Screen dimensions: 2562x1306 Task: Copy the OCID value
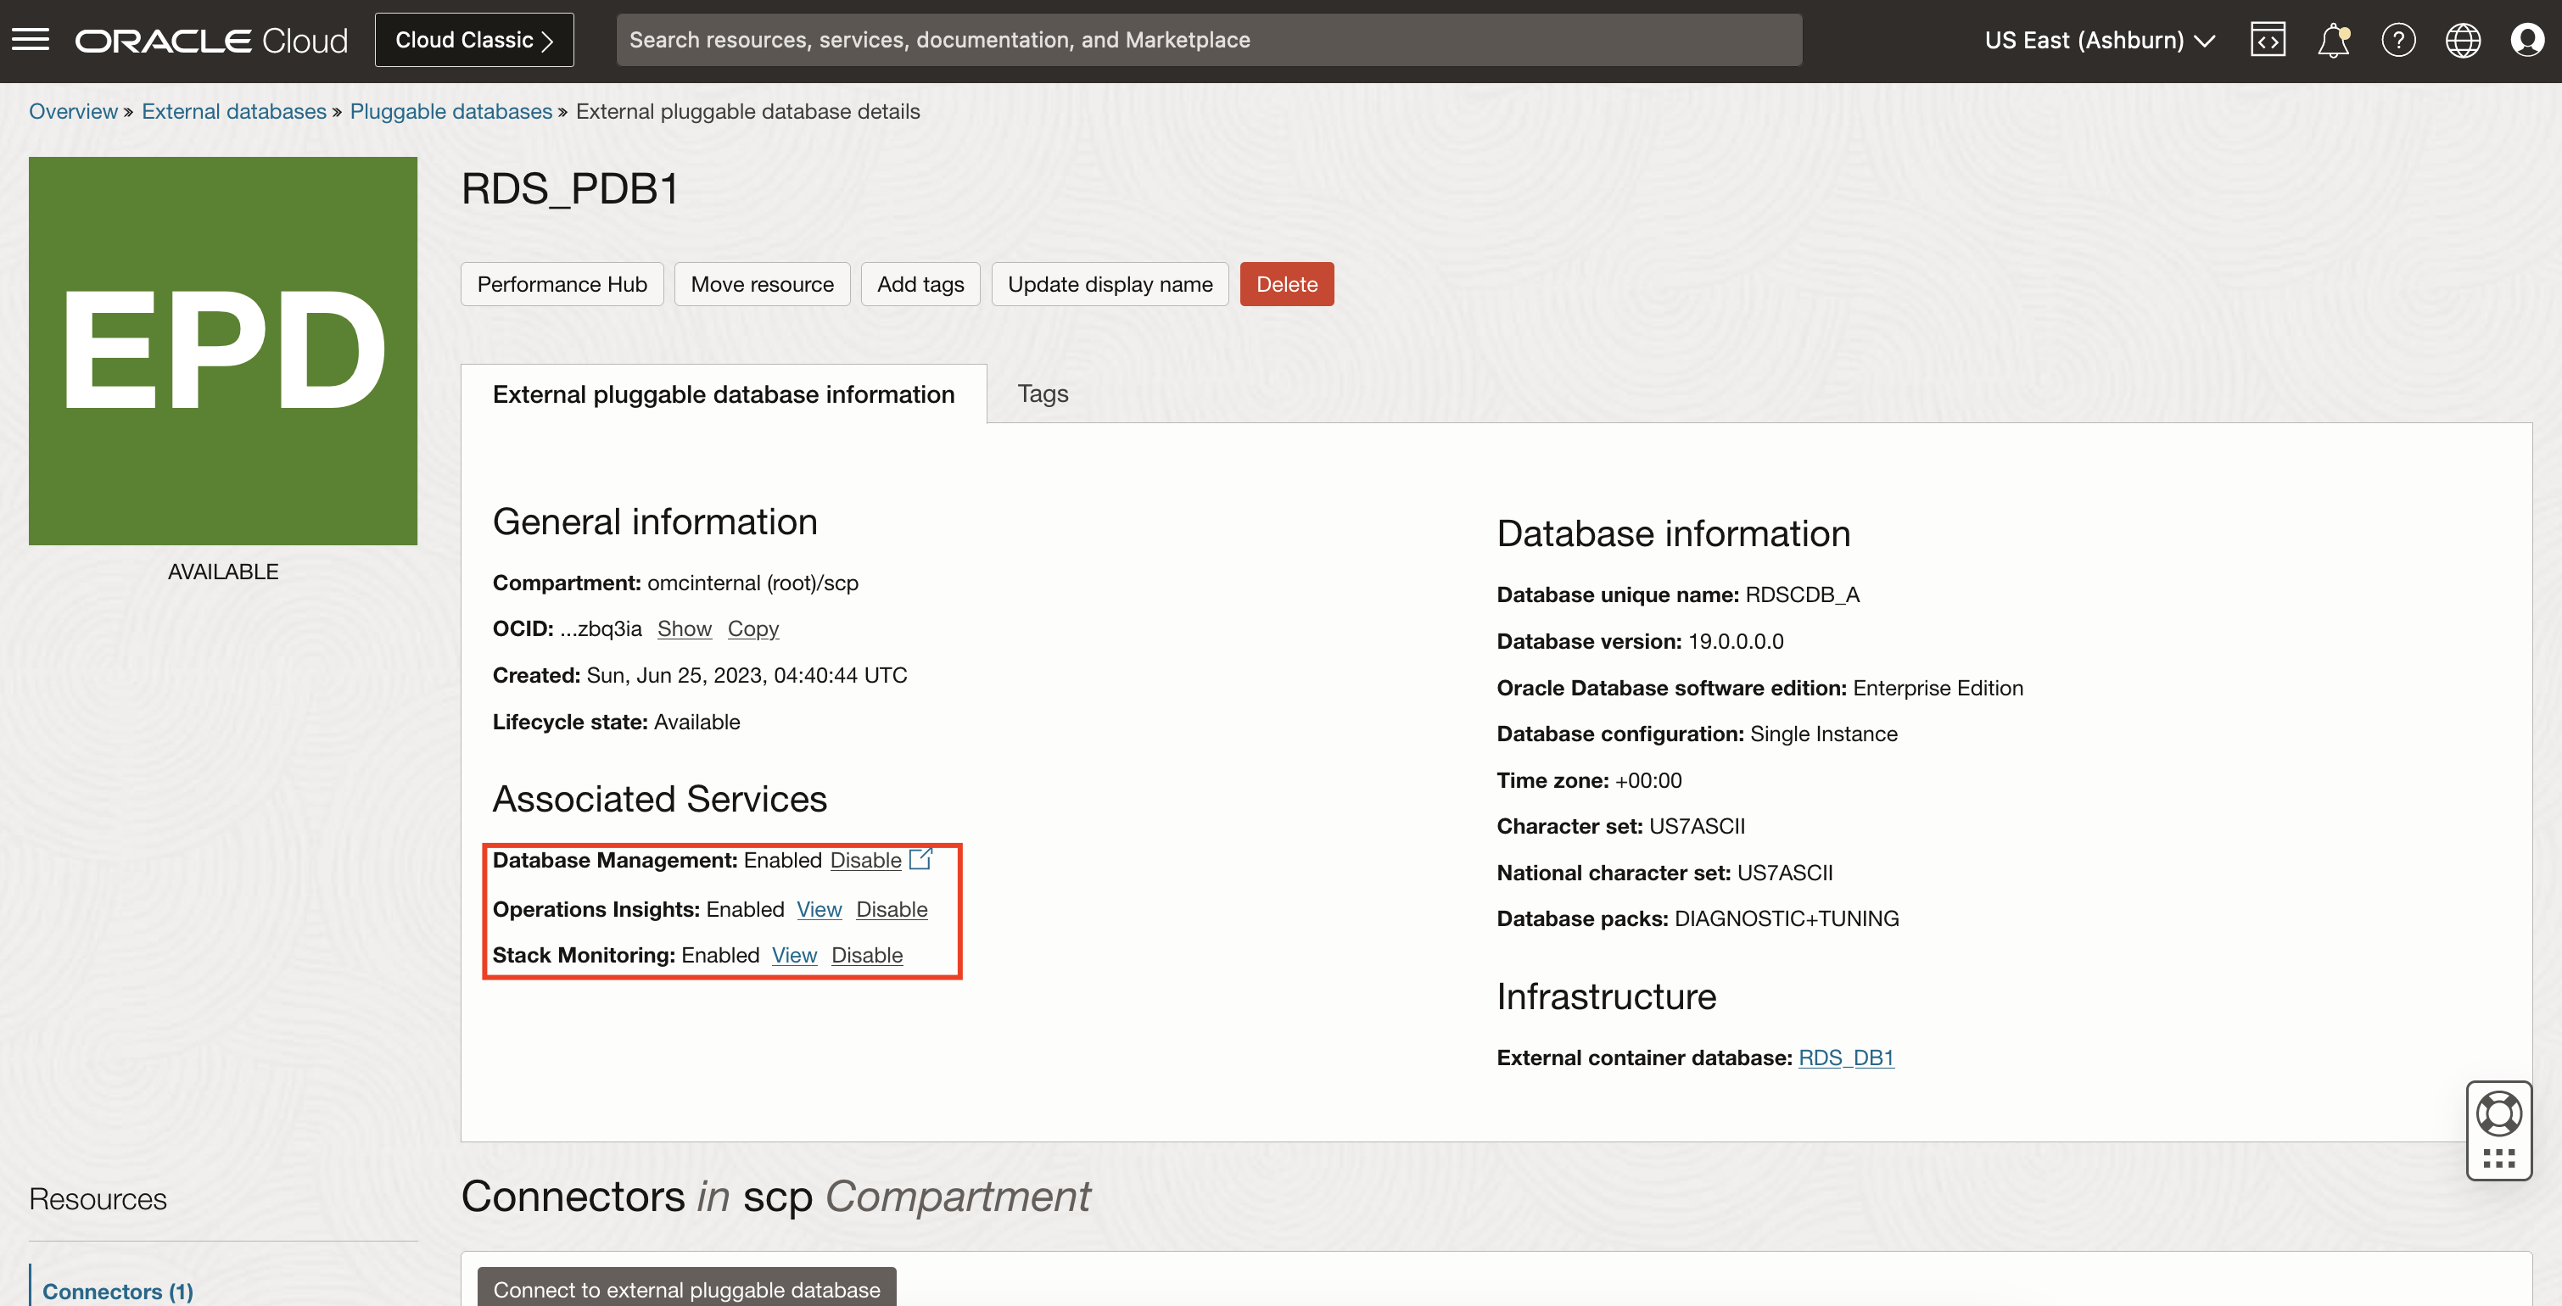click(x=752, y=628)
